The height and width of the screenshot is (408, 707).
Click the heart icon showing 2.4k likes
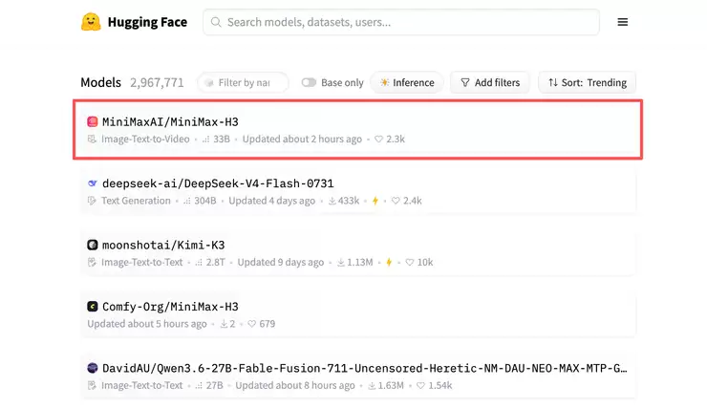click(x=396, y=201)
